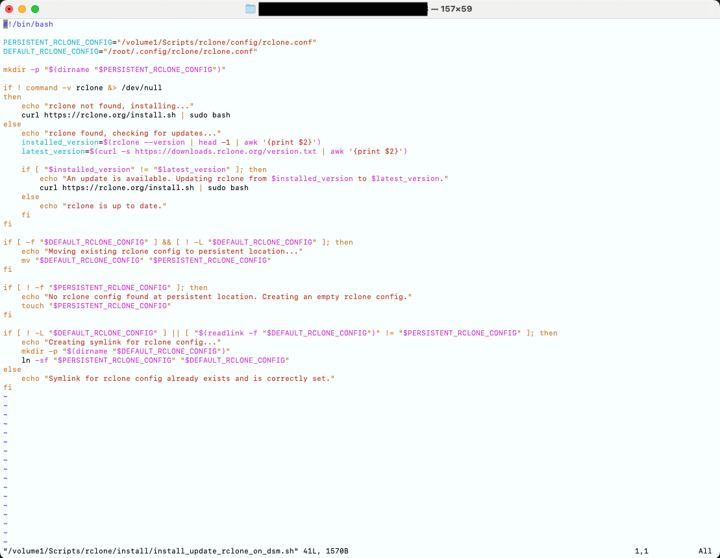
Task: Click the touch command
Action: 32,306
